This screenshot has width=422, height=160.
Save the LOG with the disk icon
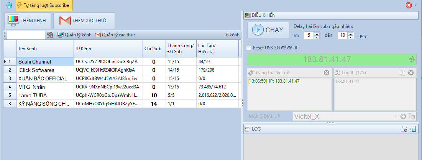pos(413,129)
